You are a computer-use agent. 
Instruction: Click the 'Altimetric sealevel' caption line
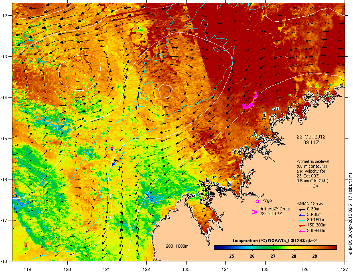click(313, 161)
